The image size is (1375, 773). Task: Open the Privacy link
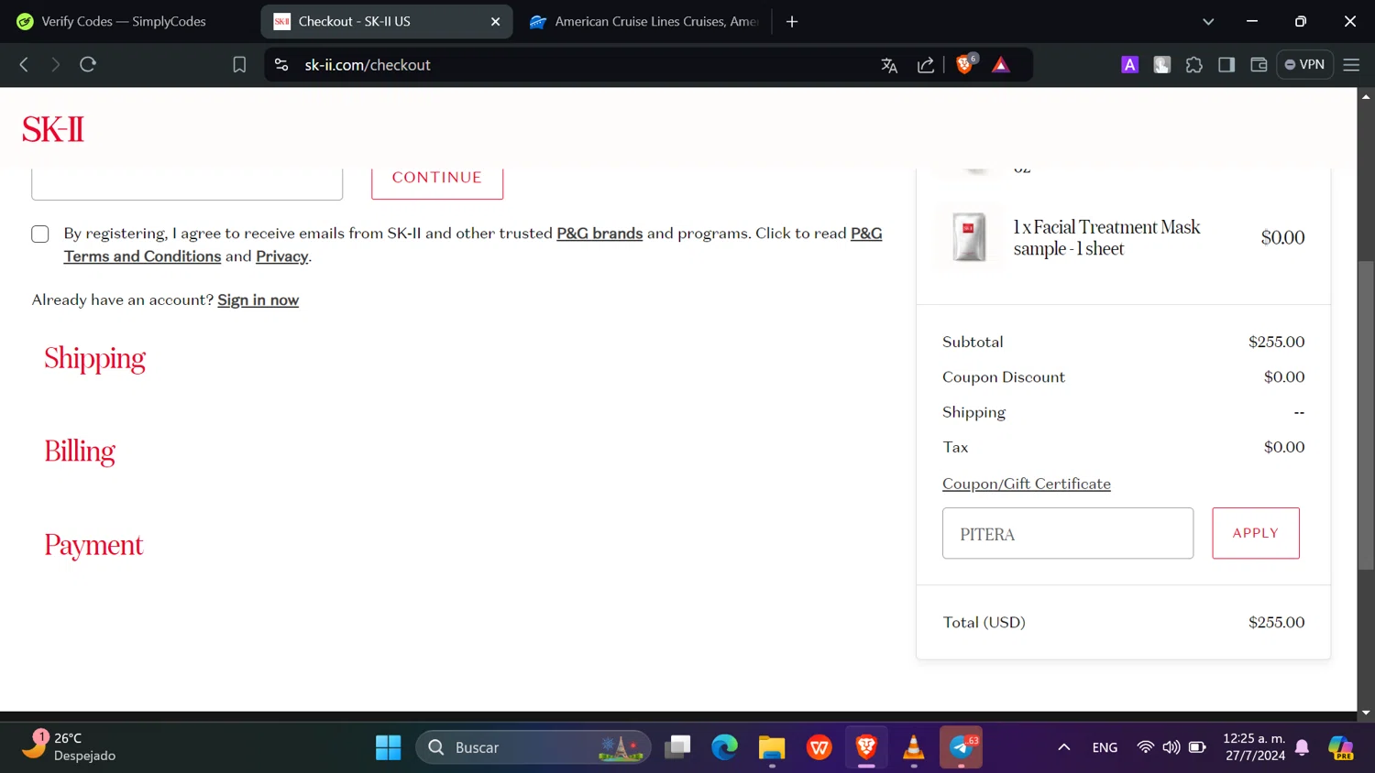281,256
